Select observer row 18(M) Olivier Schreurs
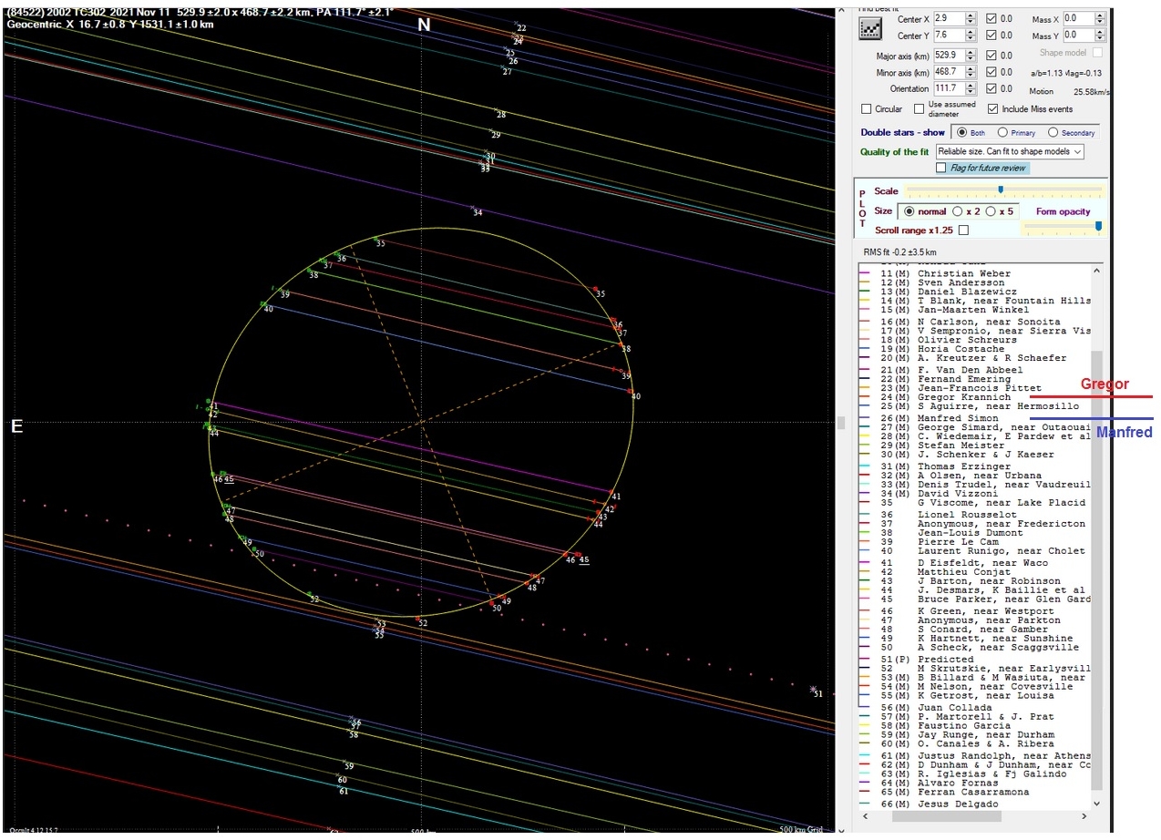The height and width of the screenshot is (840, 1161). point(974,340)
